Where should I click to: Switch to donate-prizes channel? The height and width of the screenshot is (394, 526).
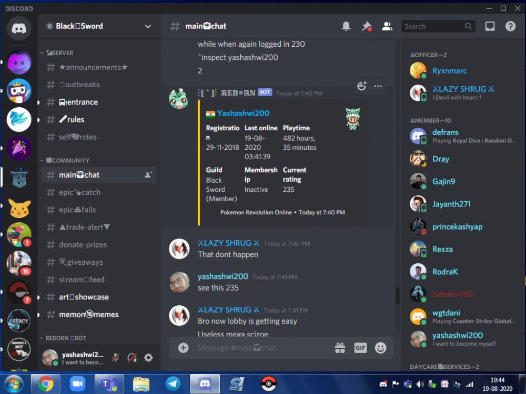coord(83,245)
